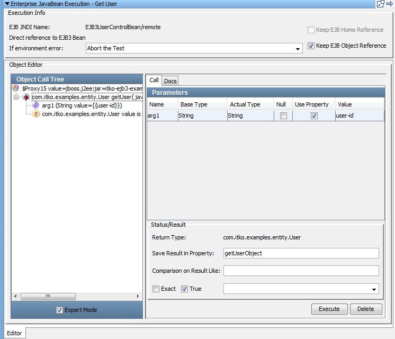Click the Return Type com.itko.examples.entity.User value
The height and width of the screenshot is (339, 395).
pos(262,237)
